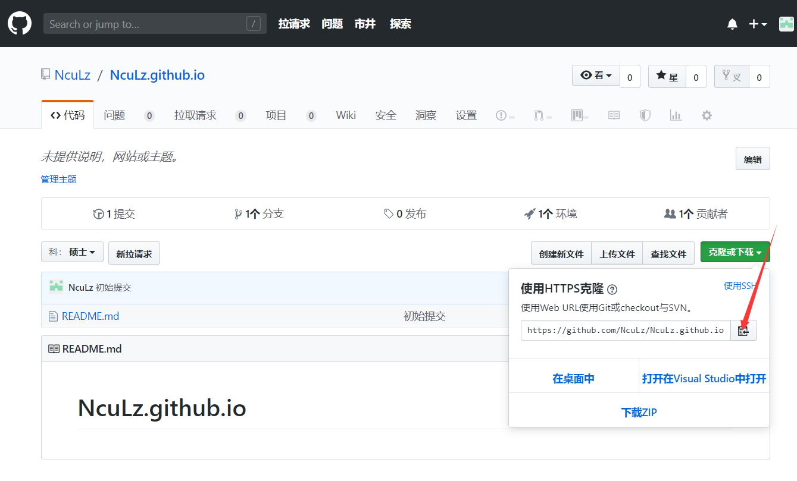View the 1个 环境 environments
The image size is (797, 481).
point(551,213)
